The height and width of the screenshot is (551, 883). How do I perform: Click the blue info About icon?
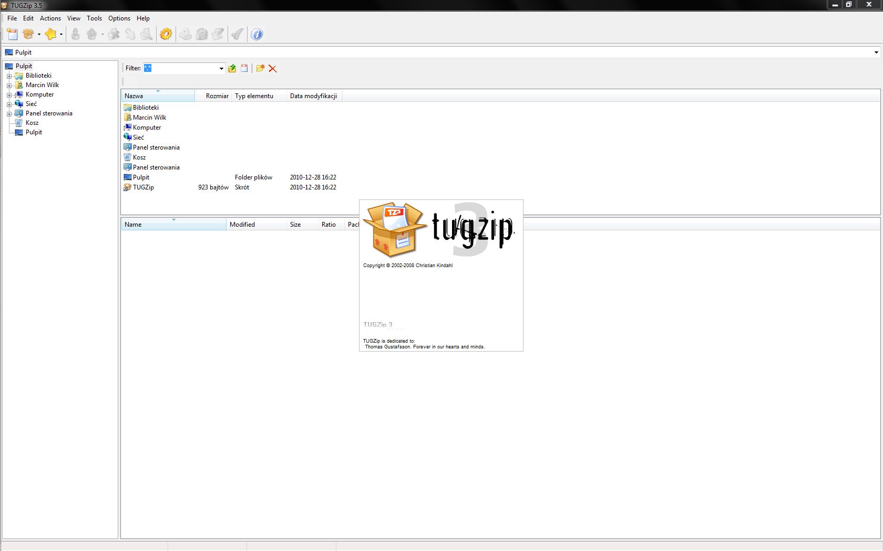point(257,34)
